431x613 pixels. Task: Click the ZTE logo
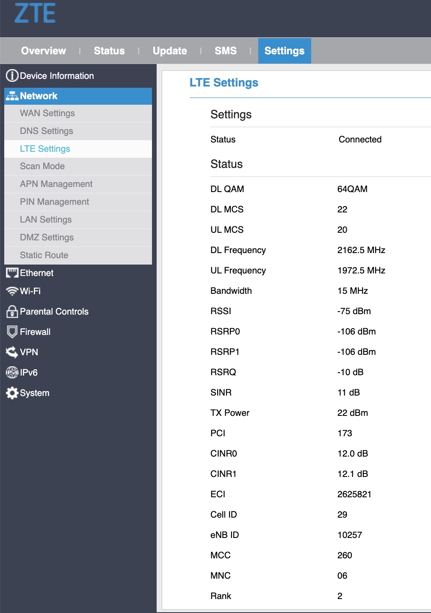pos(35,14)
